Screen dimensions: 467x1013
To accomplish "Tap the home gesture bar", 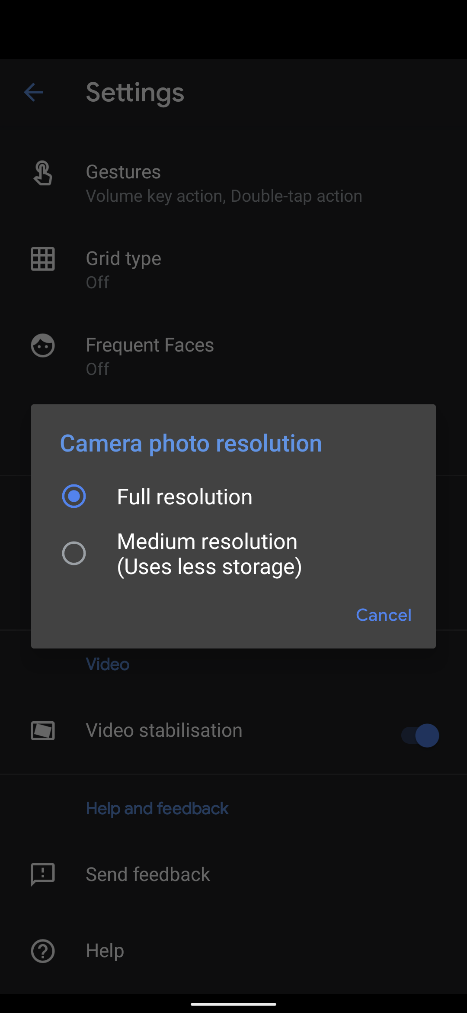I will (x=233, y=1004).
